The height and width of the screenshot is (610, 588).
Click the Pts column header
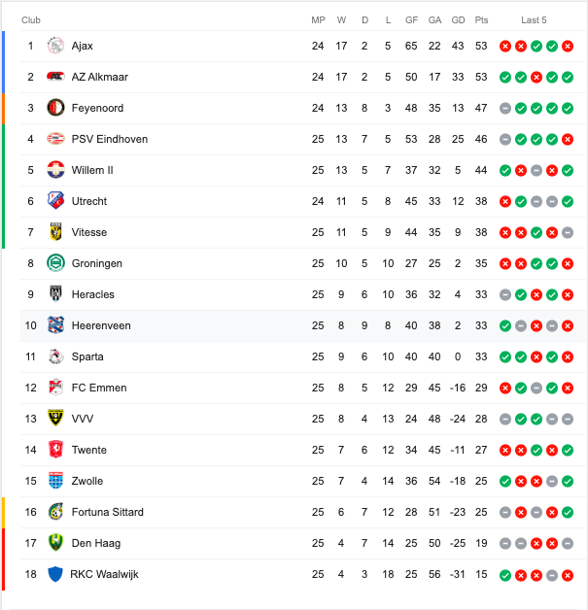tap(481, 20)
